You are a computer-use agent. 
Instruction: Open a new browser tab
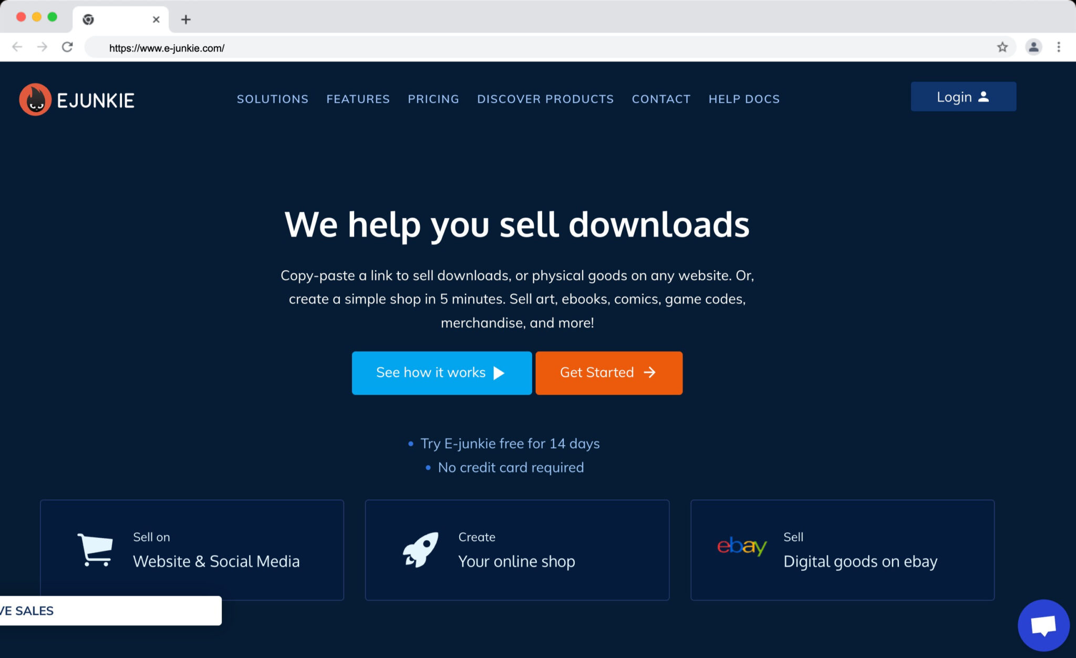(x=185, y=19)
